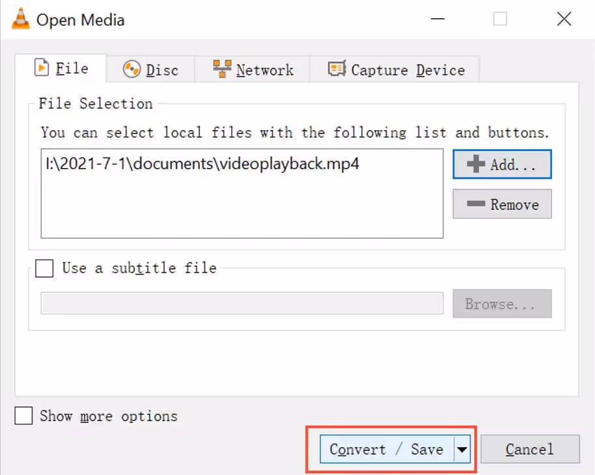
Task: Click empty area of the file selection list
Action: (242, 208)
